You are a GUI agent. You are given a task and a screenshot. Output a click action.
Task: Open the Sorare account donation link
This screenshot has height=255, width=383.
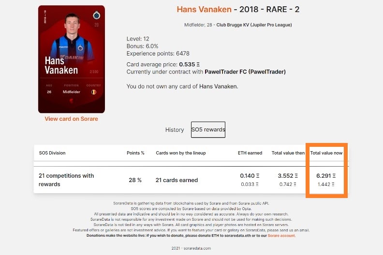[281, 236]
